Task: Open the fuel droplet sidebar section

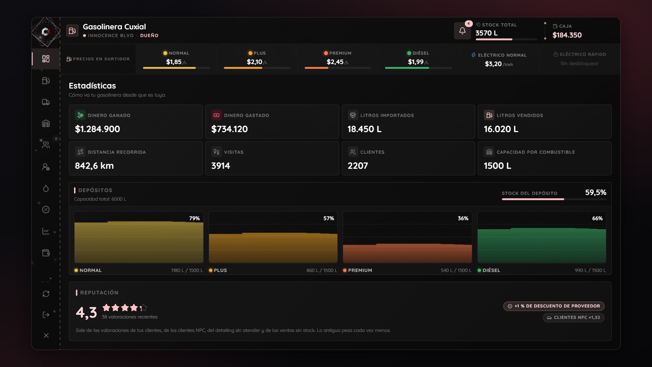Action: click(x=46, y=188)
